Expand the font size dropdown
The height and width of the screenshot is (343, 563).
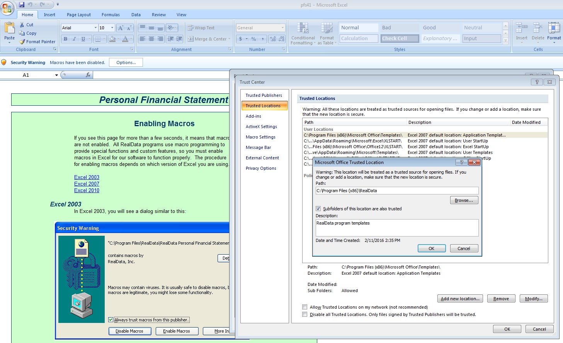click(x=112, y=28)
